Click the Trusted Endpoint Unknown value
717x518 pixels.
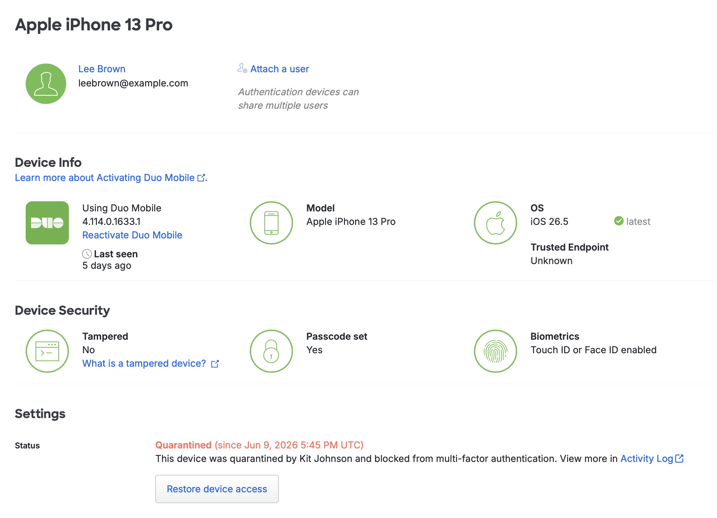[x=552, y=261]
